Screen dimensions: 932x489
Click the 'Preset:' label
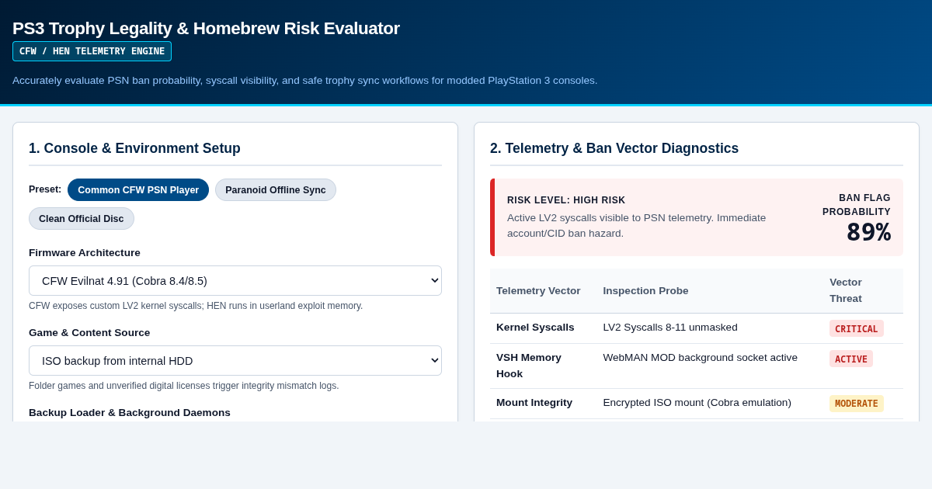45,189
